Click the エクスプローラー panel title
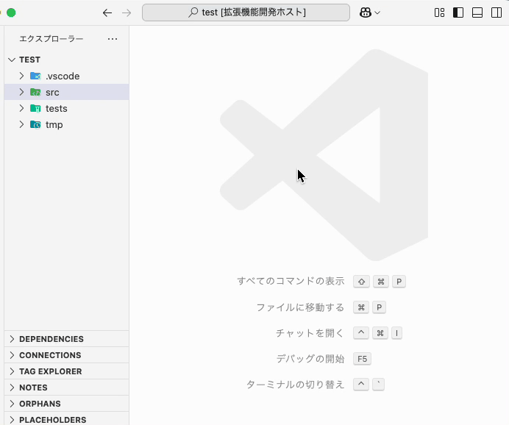 coord(51,39)
